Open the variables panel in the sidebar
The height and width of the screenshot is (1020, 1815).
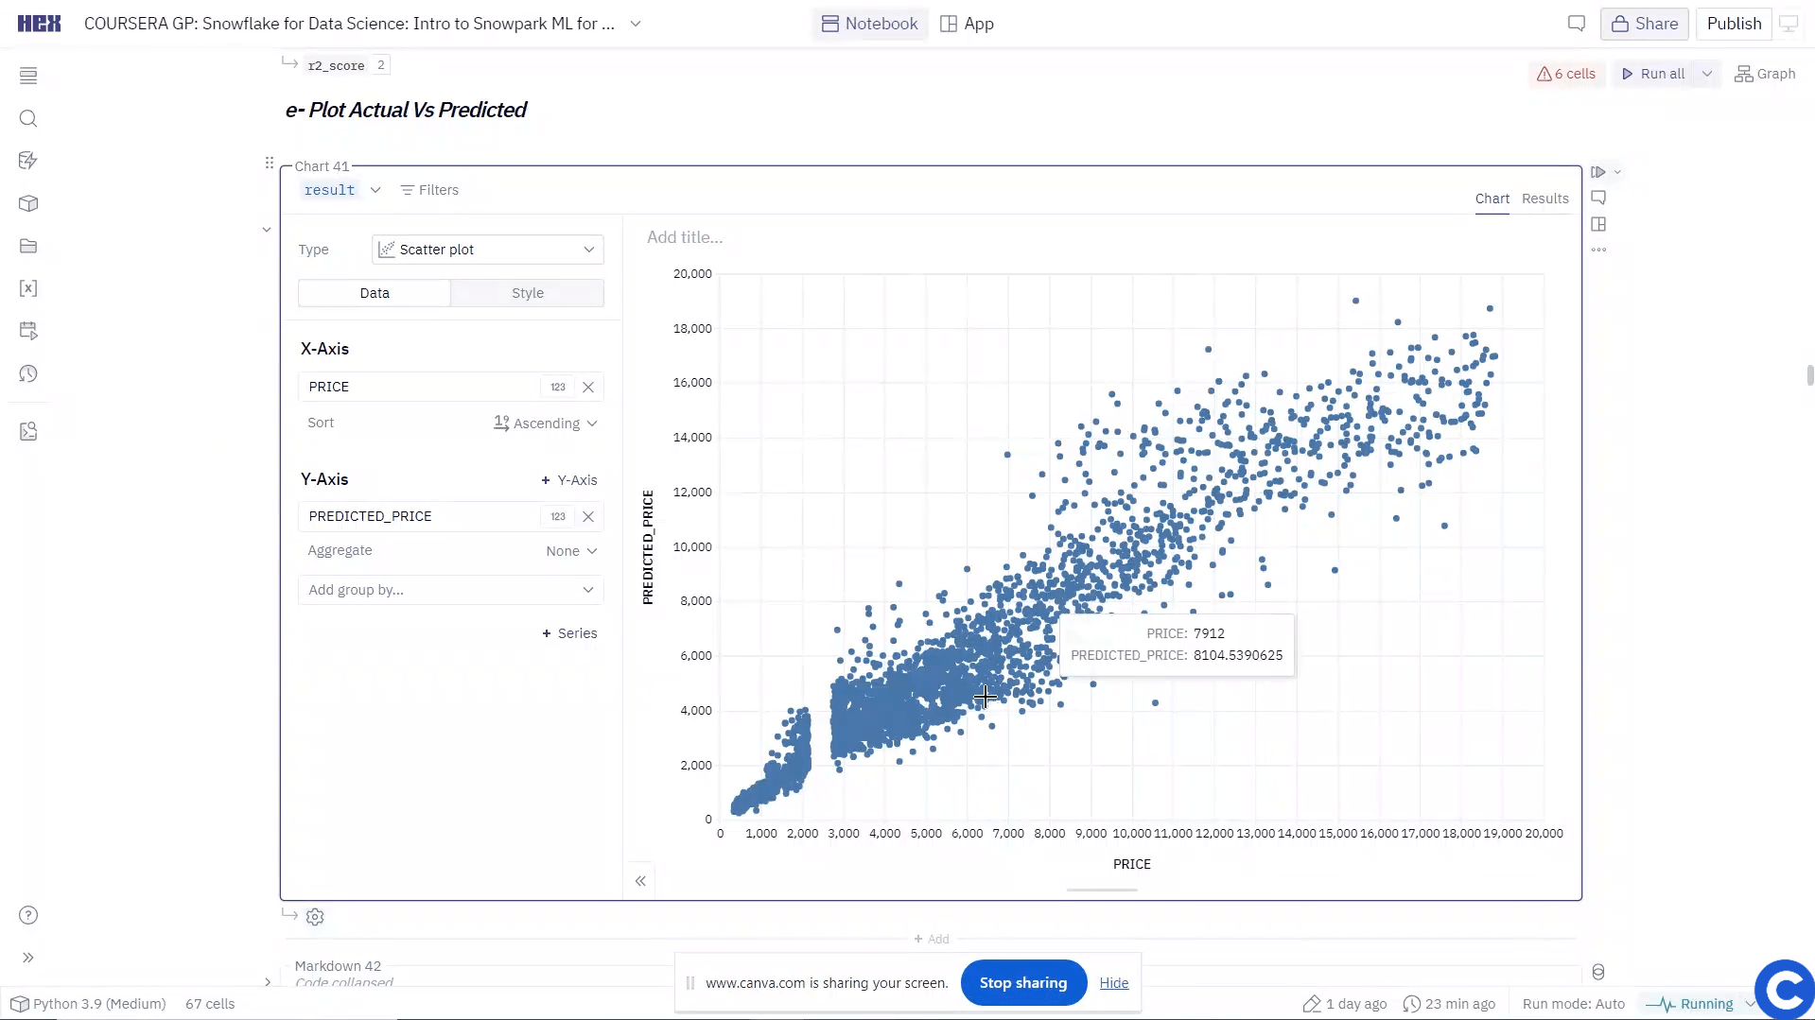(x=28, y=288)
